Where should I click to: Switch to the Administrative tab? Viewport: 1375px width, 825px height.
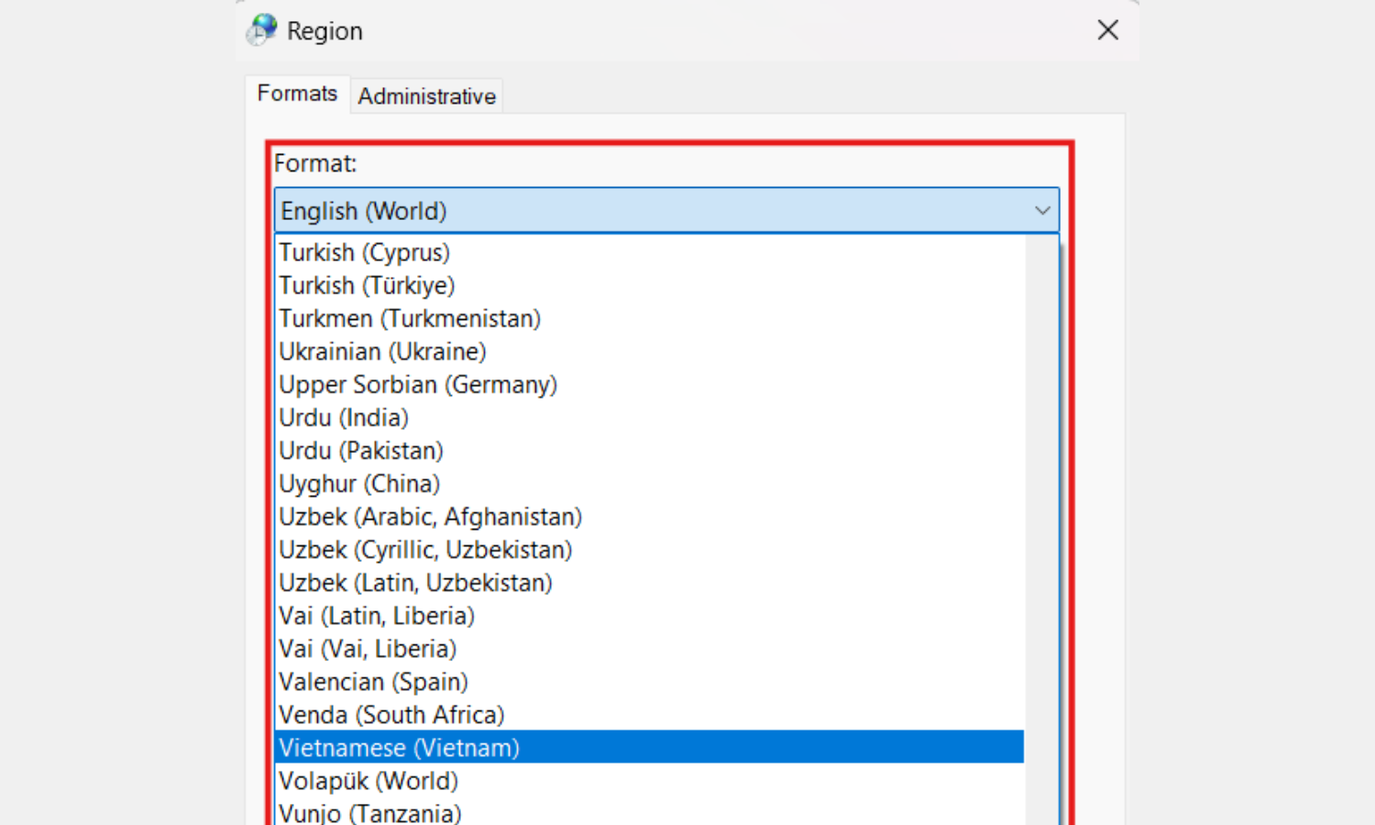tap(426, 96)
